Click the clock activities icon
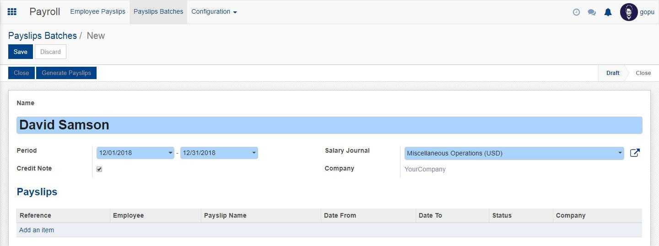 point(576,12)
